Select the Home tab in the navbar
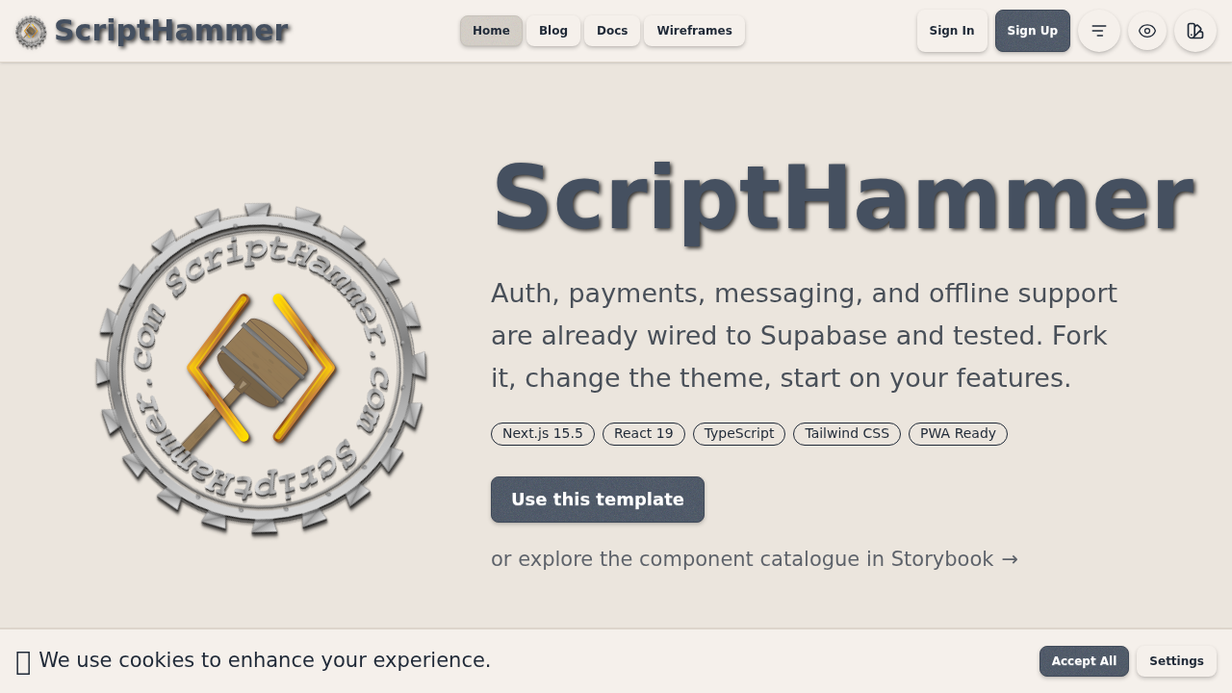1232x693 pixels. [x=491, y=31]
